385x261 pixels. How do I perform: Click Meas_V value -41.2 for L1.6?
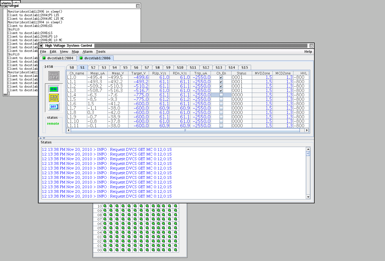click(118, 104)
